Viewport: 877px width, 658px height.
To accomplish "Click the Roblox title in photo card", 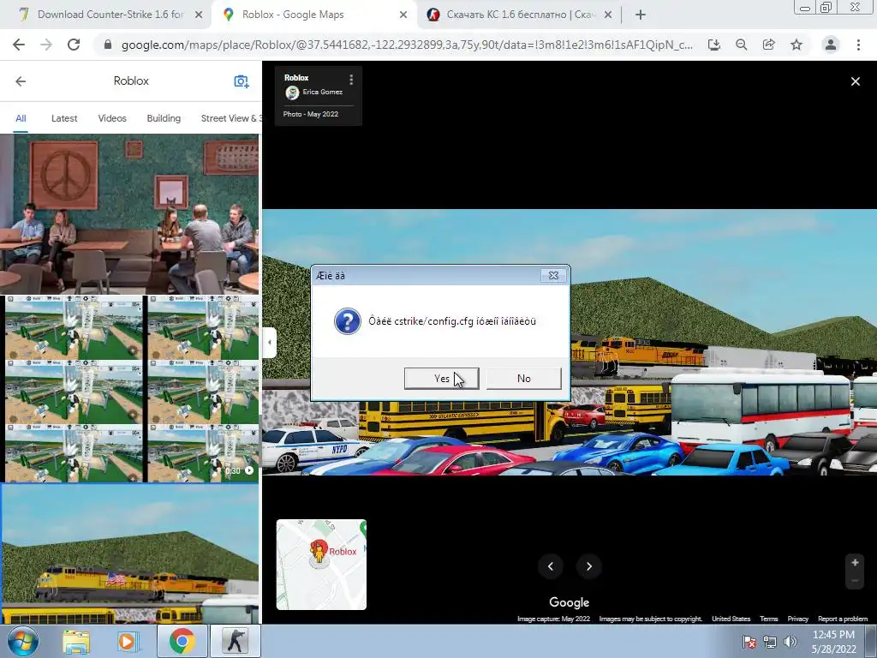I will (x=295, y=78).
